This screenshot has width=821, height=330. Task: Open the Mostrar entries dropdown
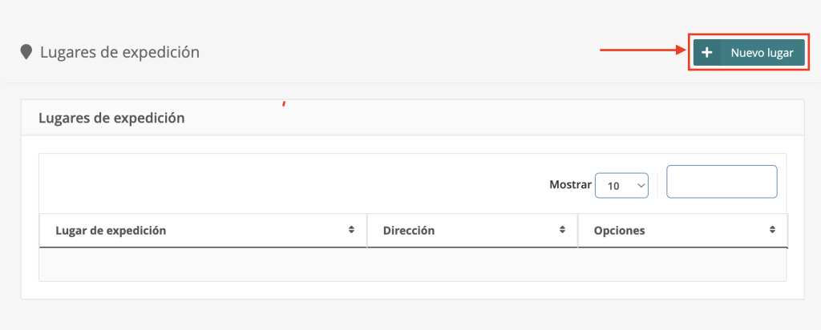click(621, 185)
